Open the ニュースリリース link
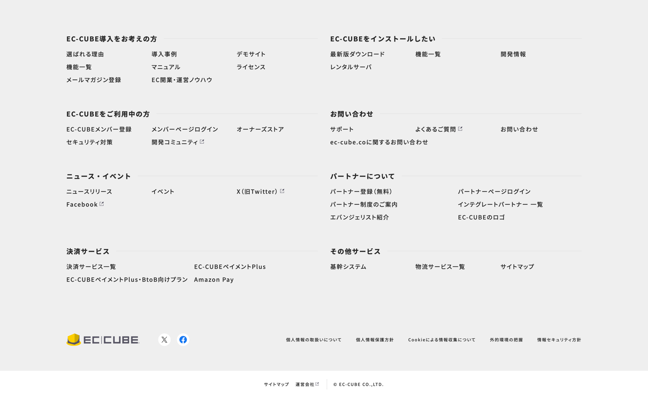Viewport: 648px width, 395px height. click(89, 191)
